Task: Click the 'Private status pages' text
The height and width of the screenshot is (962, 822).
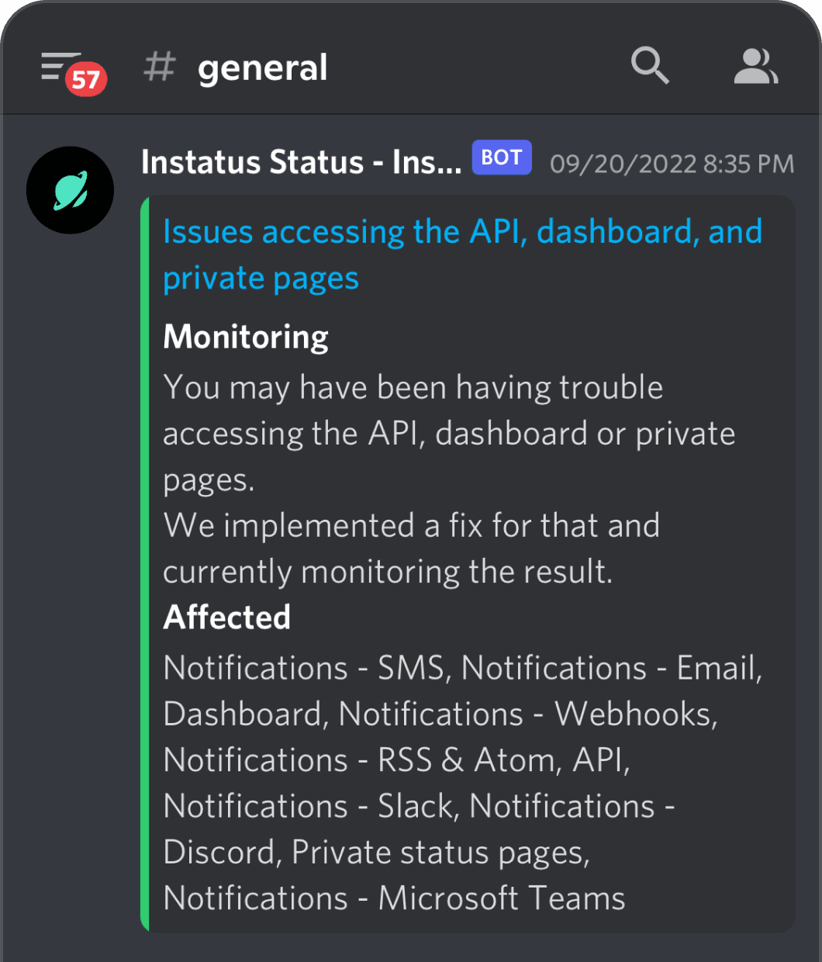Action: click(440, 853)
